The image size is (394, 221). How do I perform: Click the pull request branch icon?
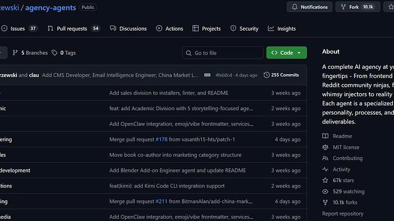(x=50, y=28)
